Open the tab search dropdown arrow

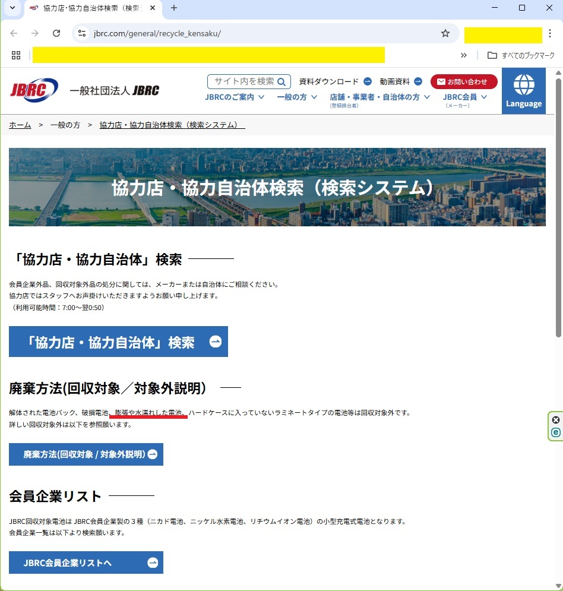pos(12,8)
